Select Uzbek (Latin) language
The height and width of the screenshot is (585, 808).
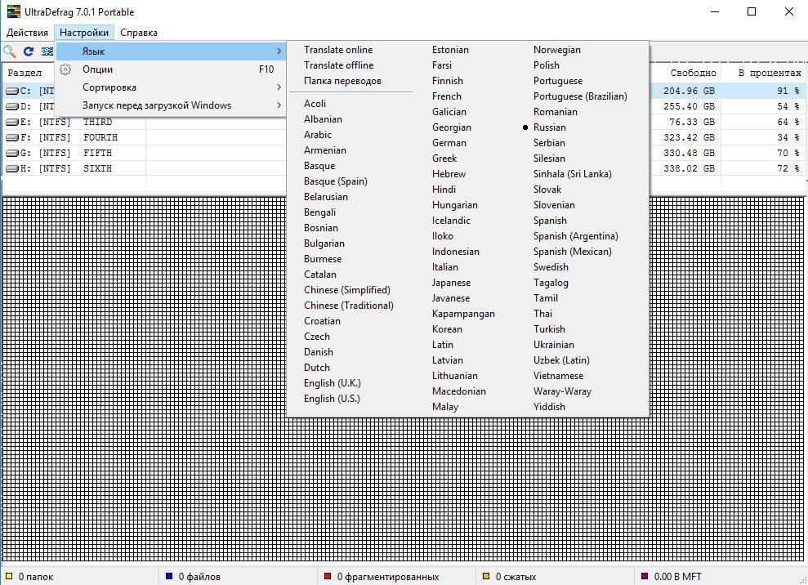click(x=562, y=360)
